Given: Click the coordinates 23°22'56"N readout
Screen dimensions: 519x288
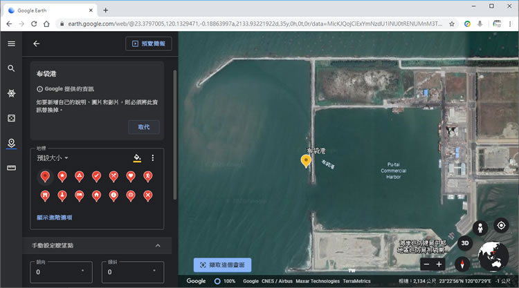Looking at the screenshot, I should [465, 281].
